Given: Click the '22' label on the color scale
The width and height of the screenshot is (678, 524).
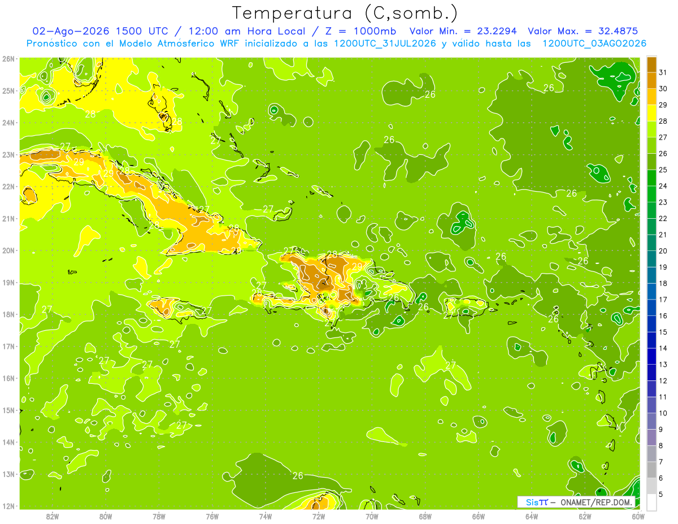Looking at the screenshot, I should point(663,218).
